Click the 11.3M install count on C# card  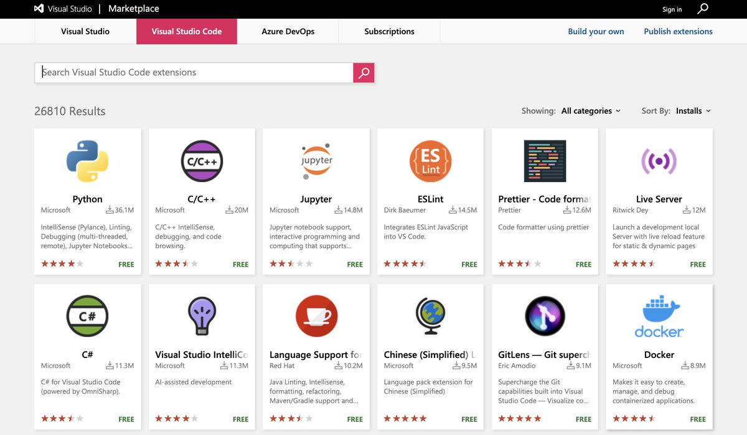tap(125, 366)
